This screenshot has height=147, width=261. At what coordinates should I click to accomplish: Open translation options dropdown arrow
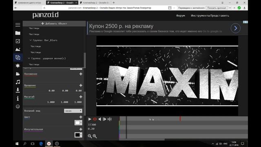(230, 8)
